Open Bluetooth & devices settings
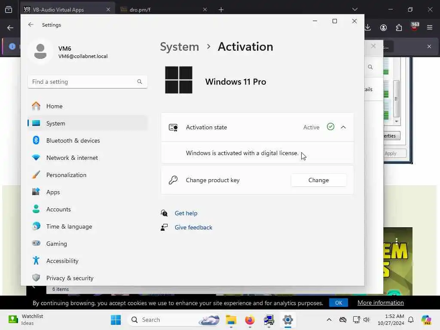The image size is (440, 330). (x=88, y=141)
